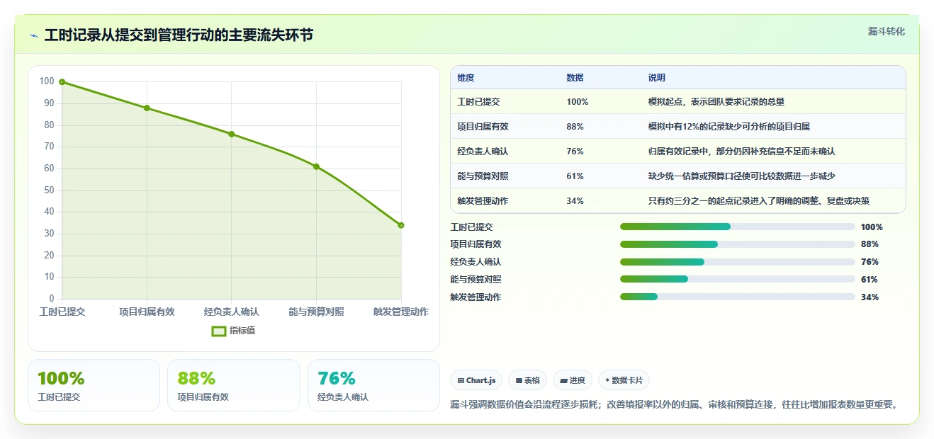Click the chart data point at value 34

[401, 225]
